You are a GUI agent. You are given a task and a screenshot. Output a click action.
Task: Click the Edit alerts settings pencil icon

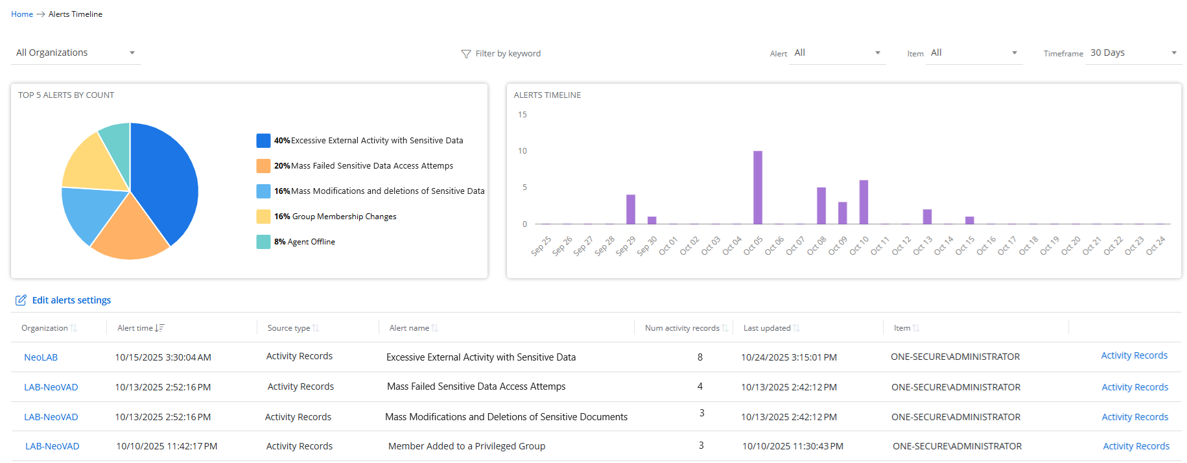pyautogui.click(x=21, y=300)
